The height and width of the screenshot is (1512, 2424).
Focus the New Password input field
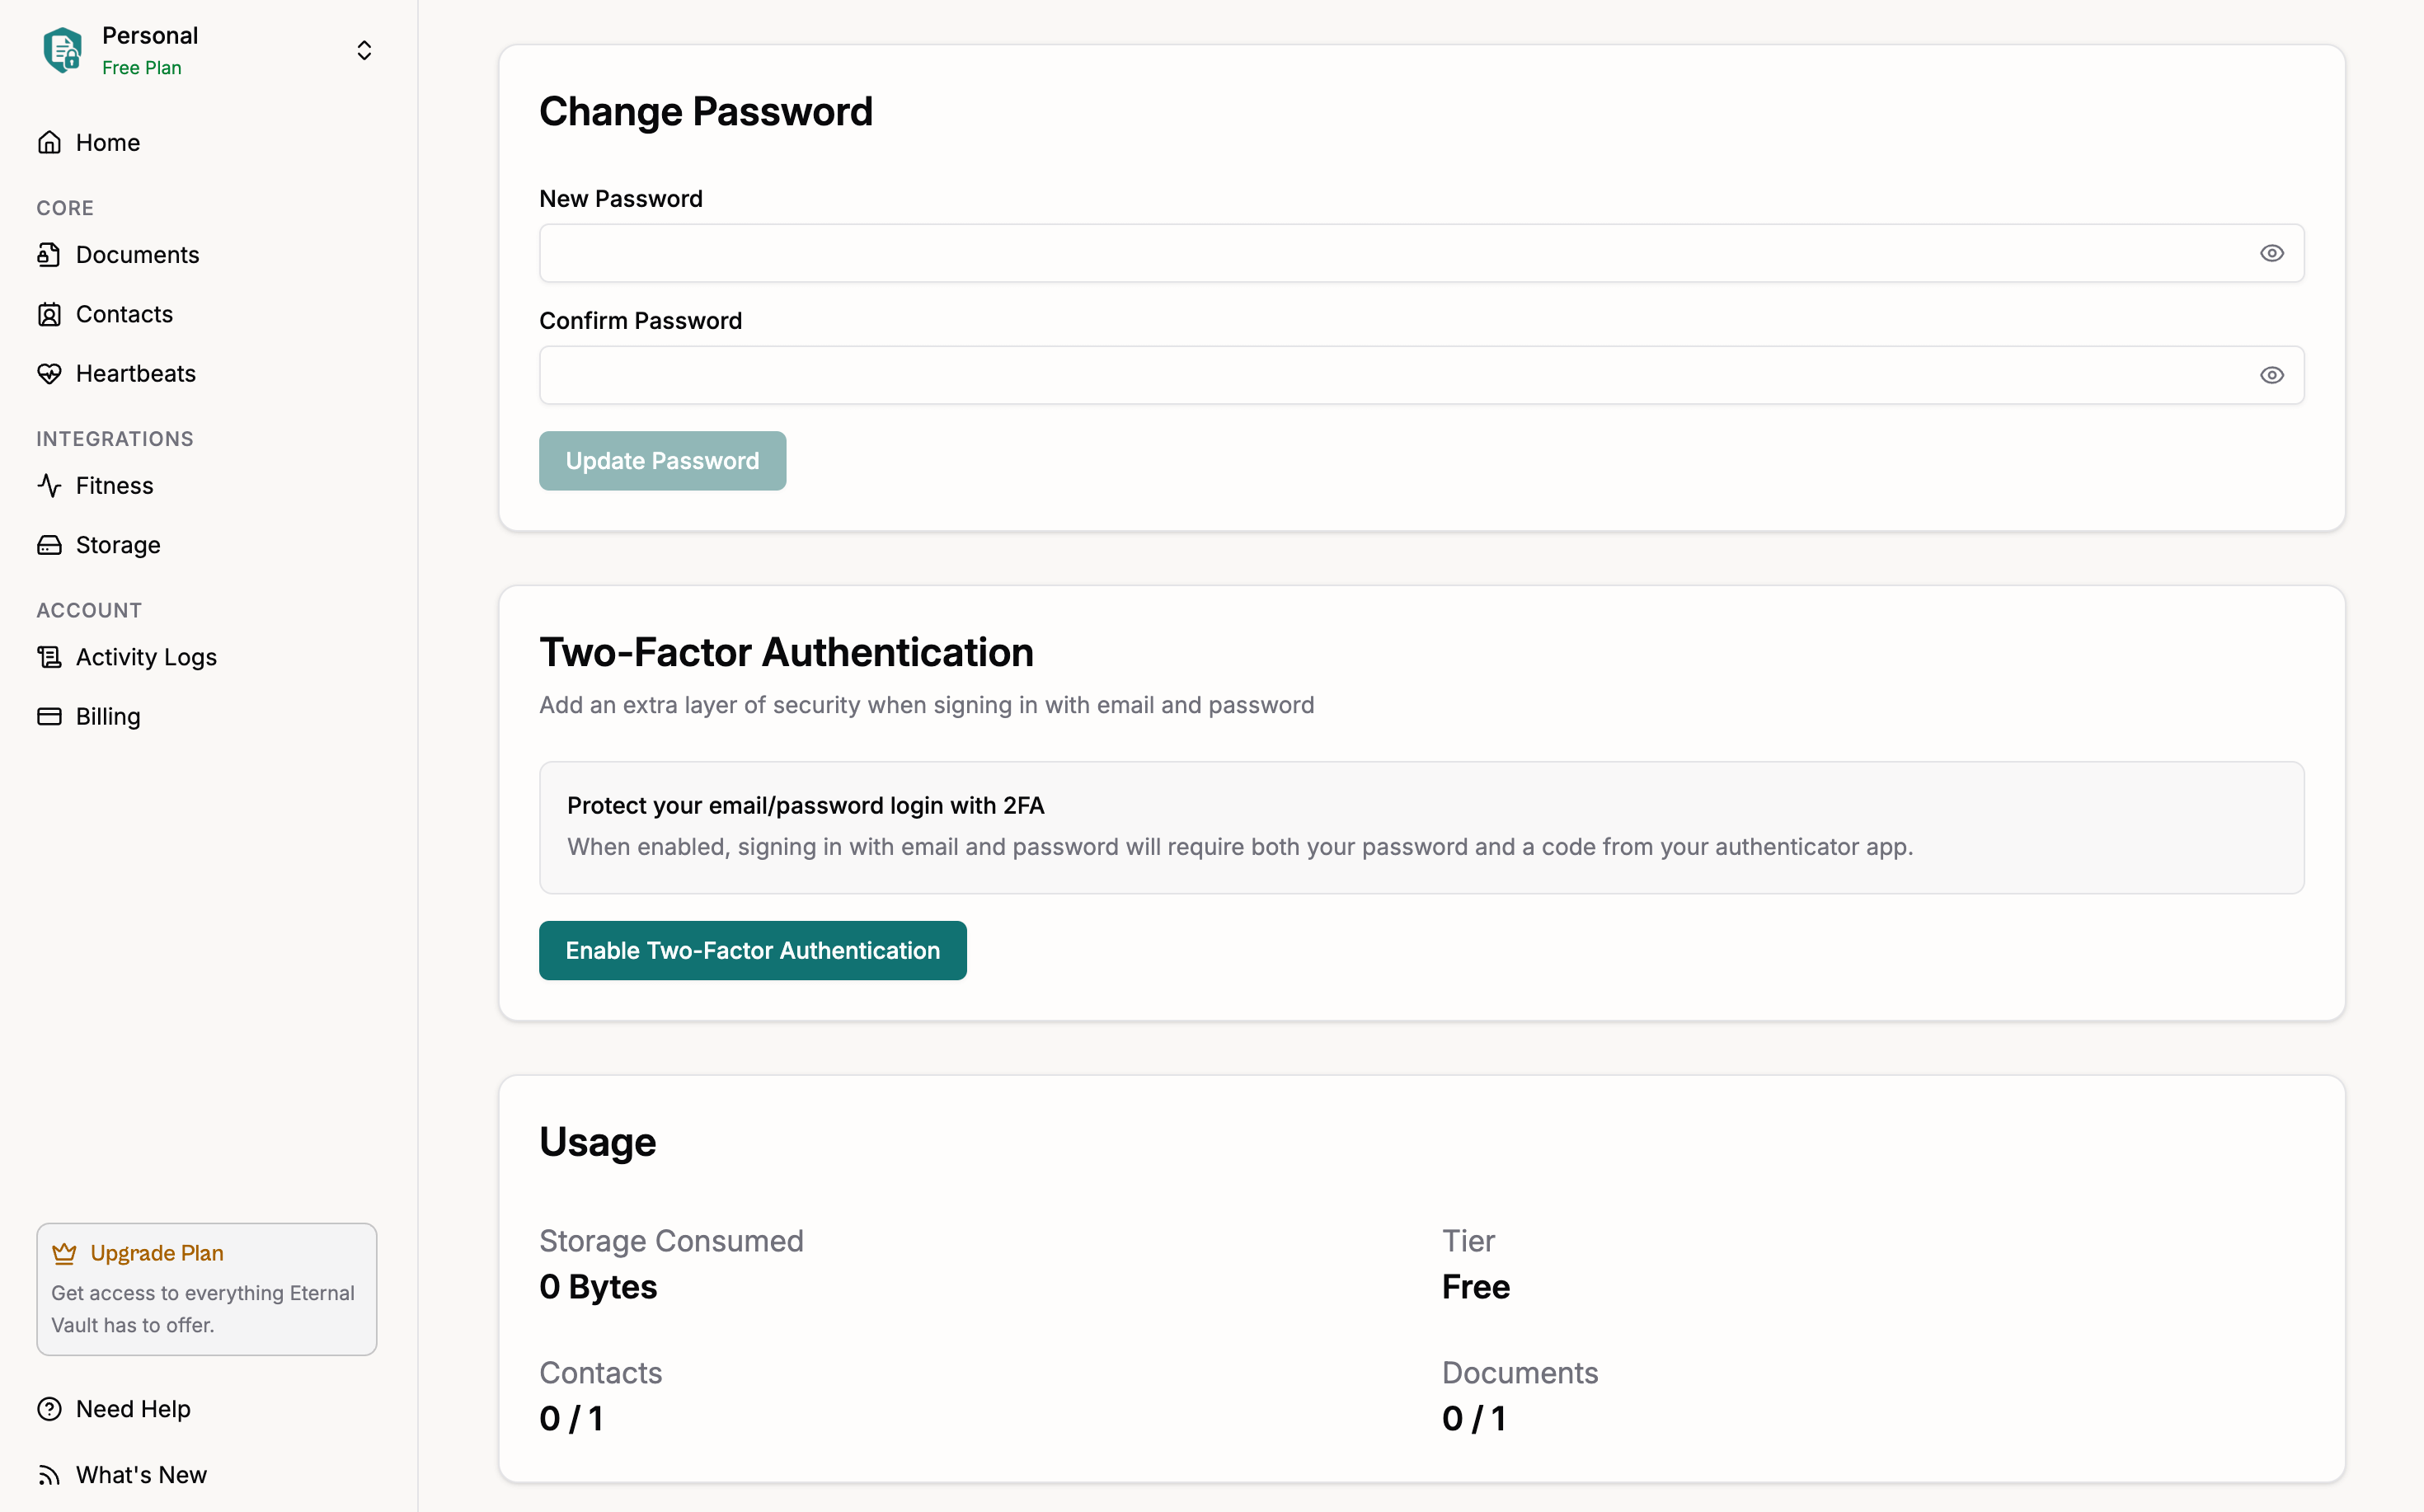[x=1390, y=253]
